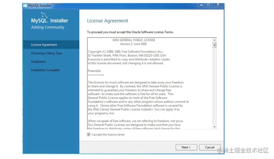The height and width of the screenshot is (159, 274).
Task: Maximize the MySQL Installer window
Action: (208, 5)
